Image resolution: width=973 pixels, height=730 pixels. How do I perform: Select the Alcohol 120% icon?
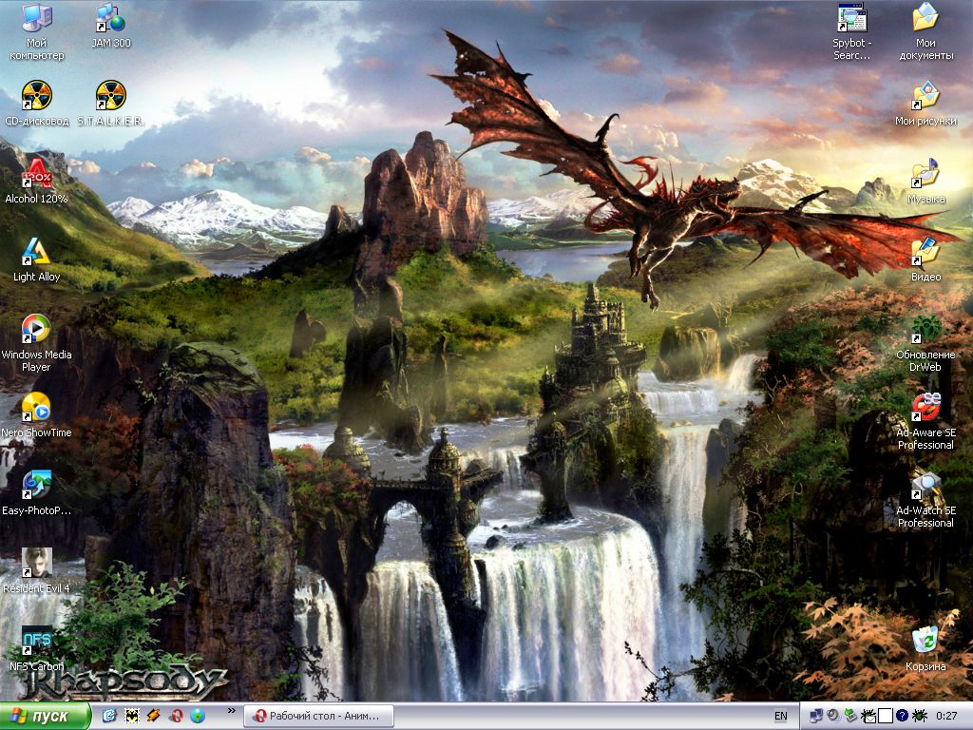(37, 182)
